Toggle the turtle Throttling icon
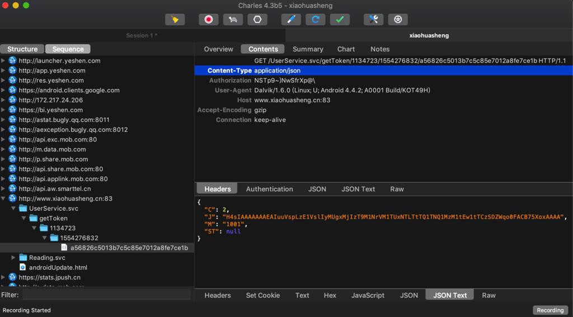The image size is (573, 317). tap(233, 20)
